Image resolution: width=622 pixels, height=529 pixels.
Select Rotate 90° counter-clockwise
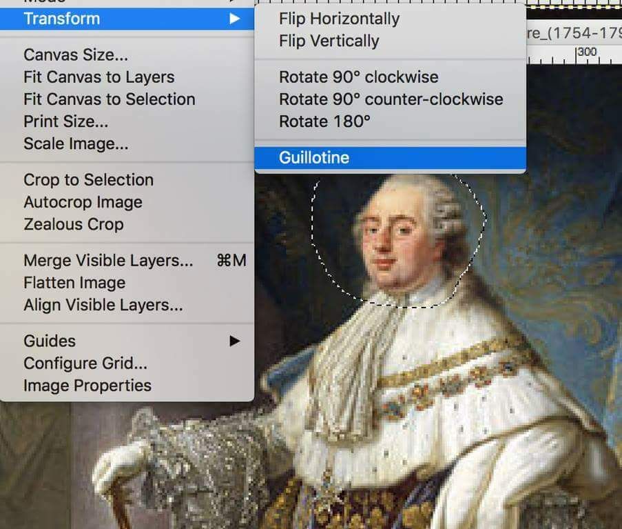click(x=391, y=99)
